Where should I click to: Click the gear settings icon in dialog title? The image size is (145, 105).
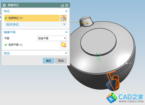pyautogui.click(x=4, y=5)
